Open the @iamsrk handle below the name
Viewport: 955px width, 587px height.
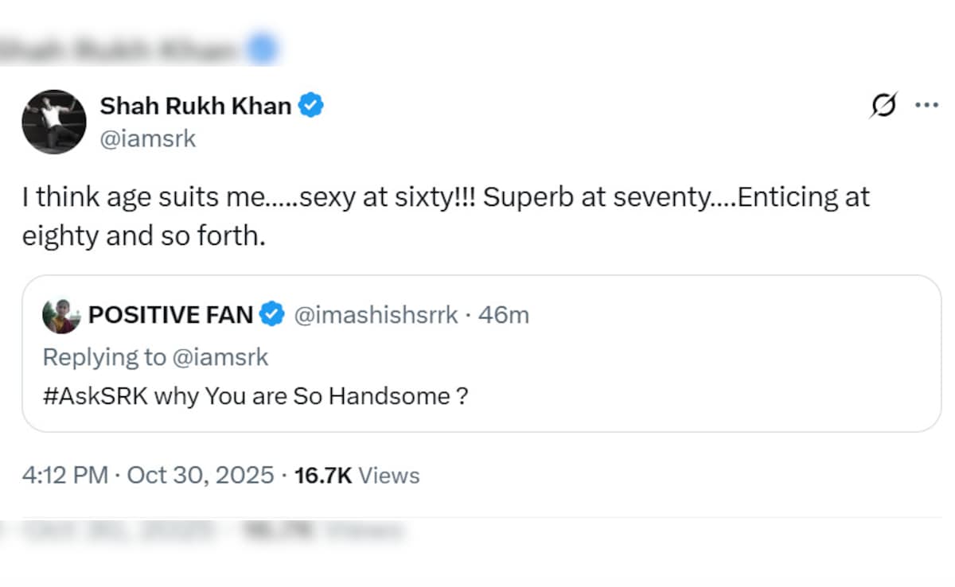pyautogui.click(x=147, y=139)
